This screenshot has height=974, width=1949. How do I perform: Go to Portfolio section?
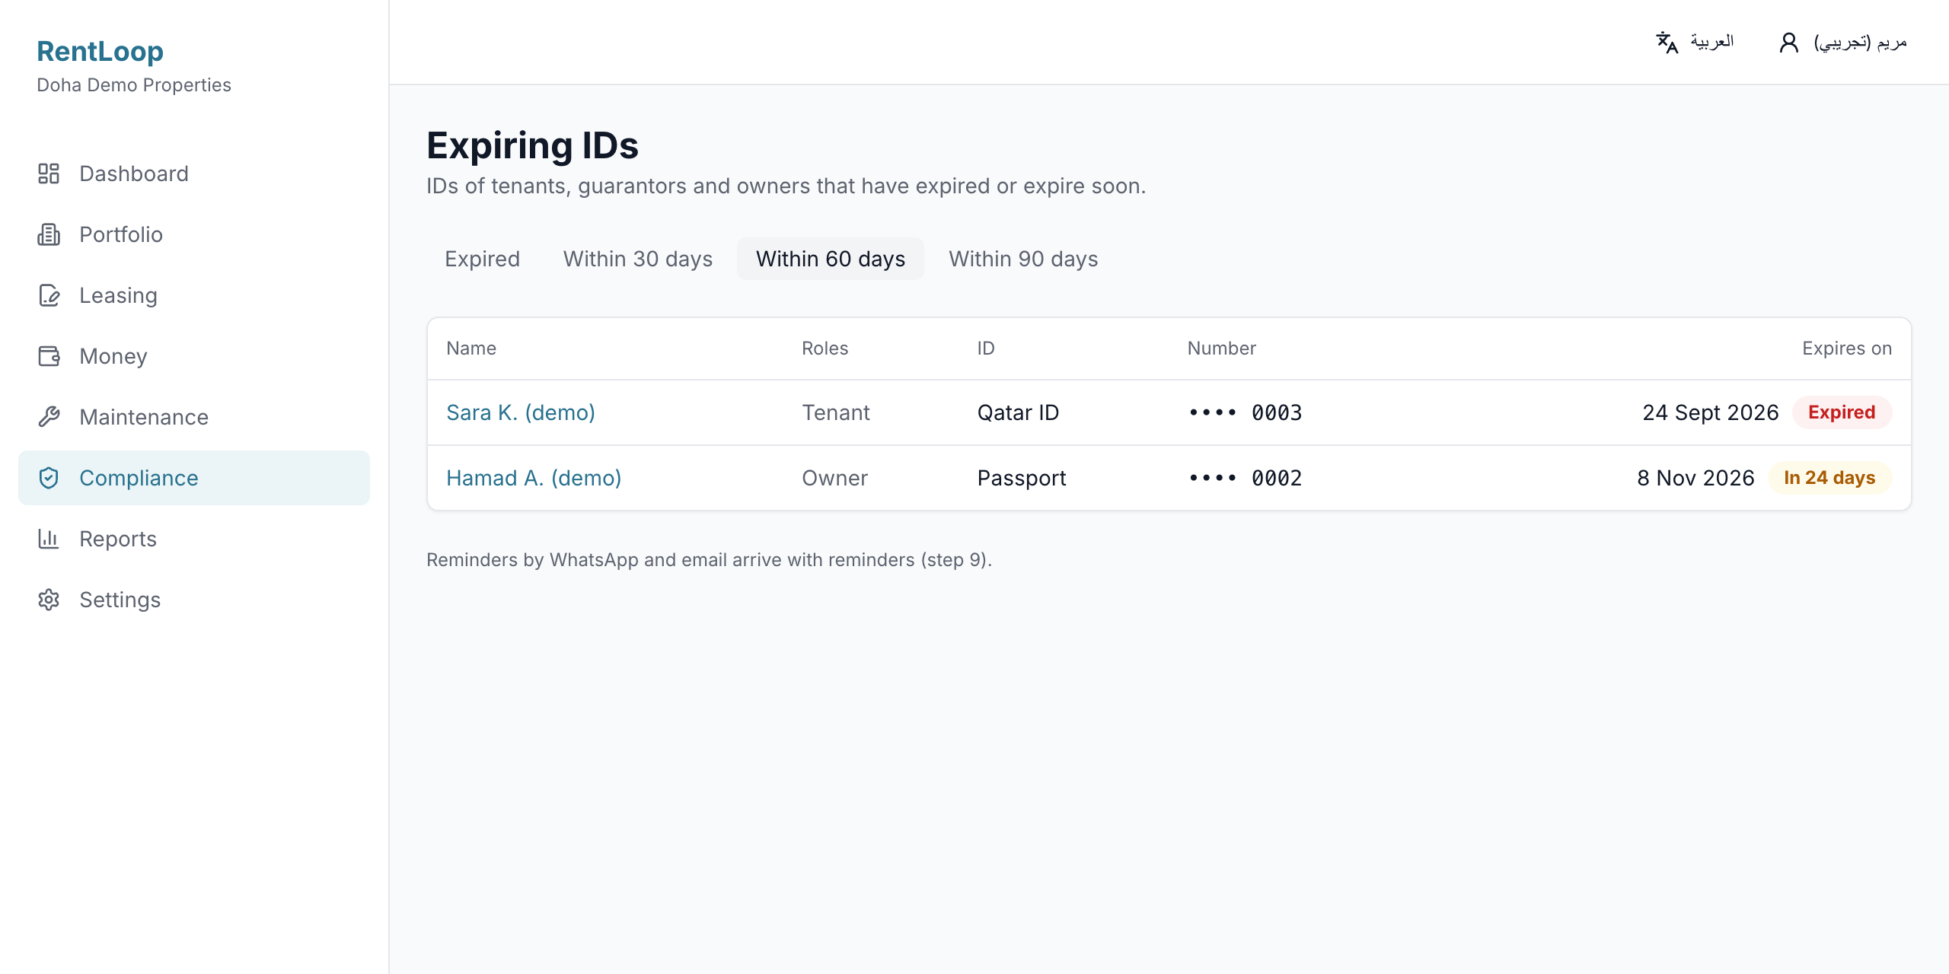tap(194, 234)
